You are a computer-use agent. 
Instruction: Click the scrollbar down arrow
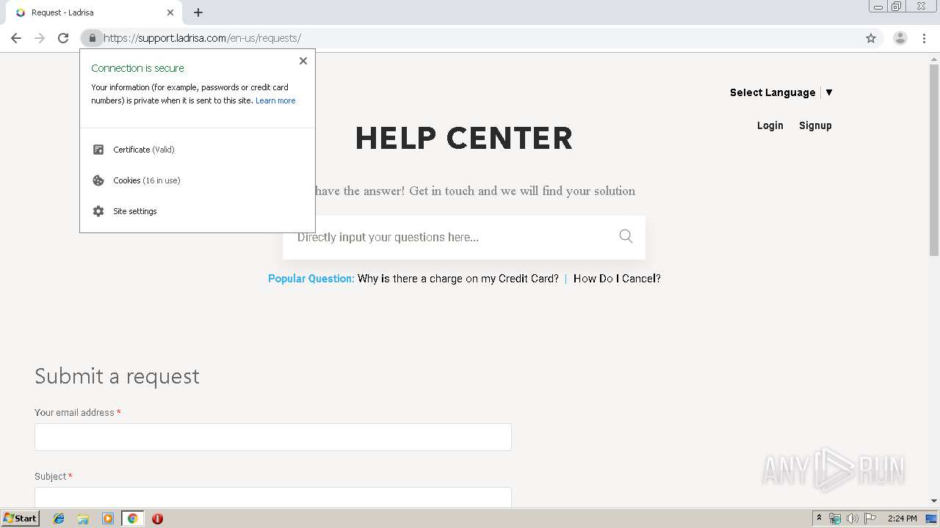pos(934,501)
